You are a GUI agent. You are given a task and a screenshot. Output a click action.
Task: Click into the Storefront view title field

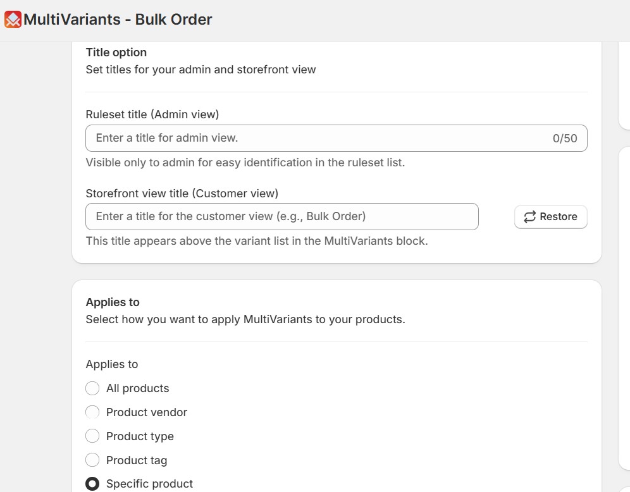[x=281, y=216]
